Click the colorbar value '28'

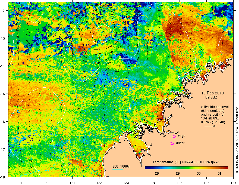(x=157, y=173)
